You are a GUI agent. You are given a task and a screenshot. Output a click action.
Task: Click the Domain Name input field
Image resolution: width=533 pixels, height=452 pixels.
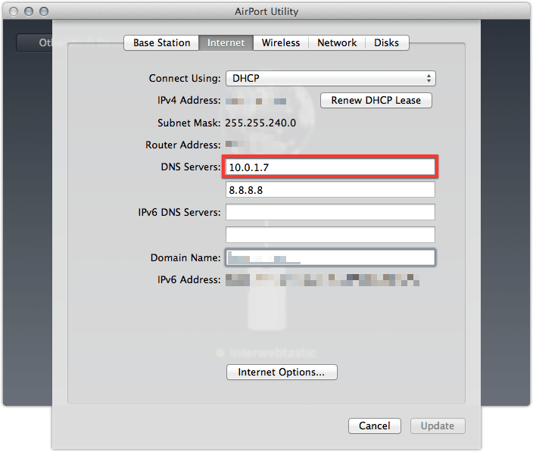click(330, 257)
